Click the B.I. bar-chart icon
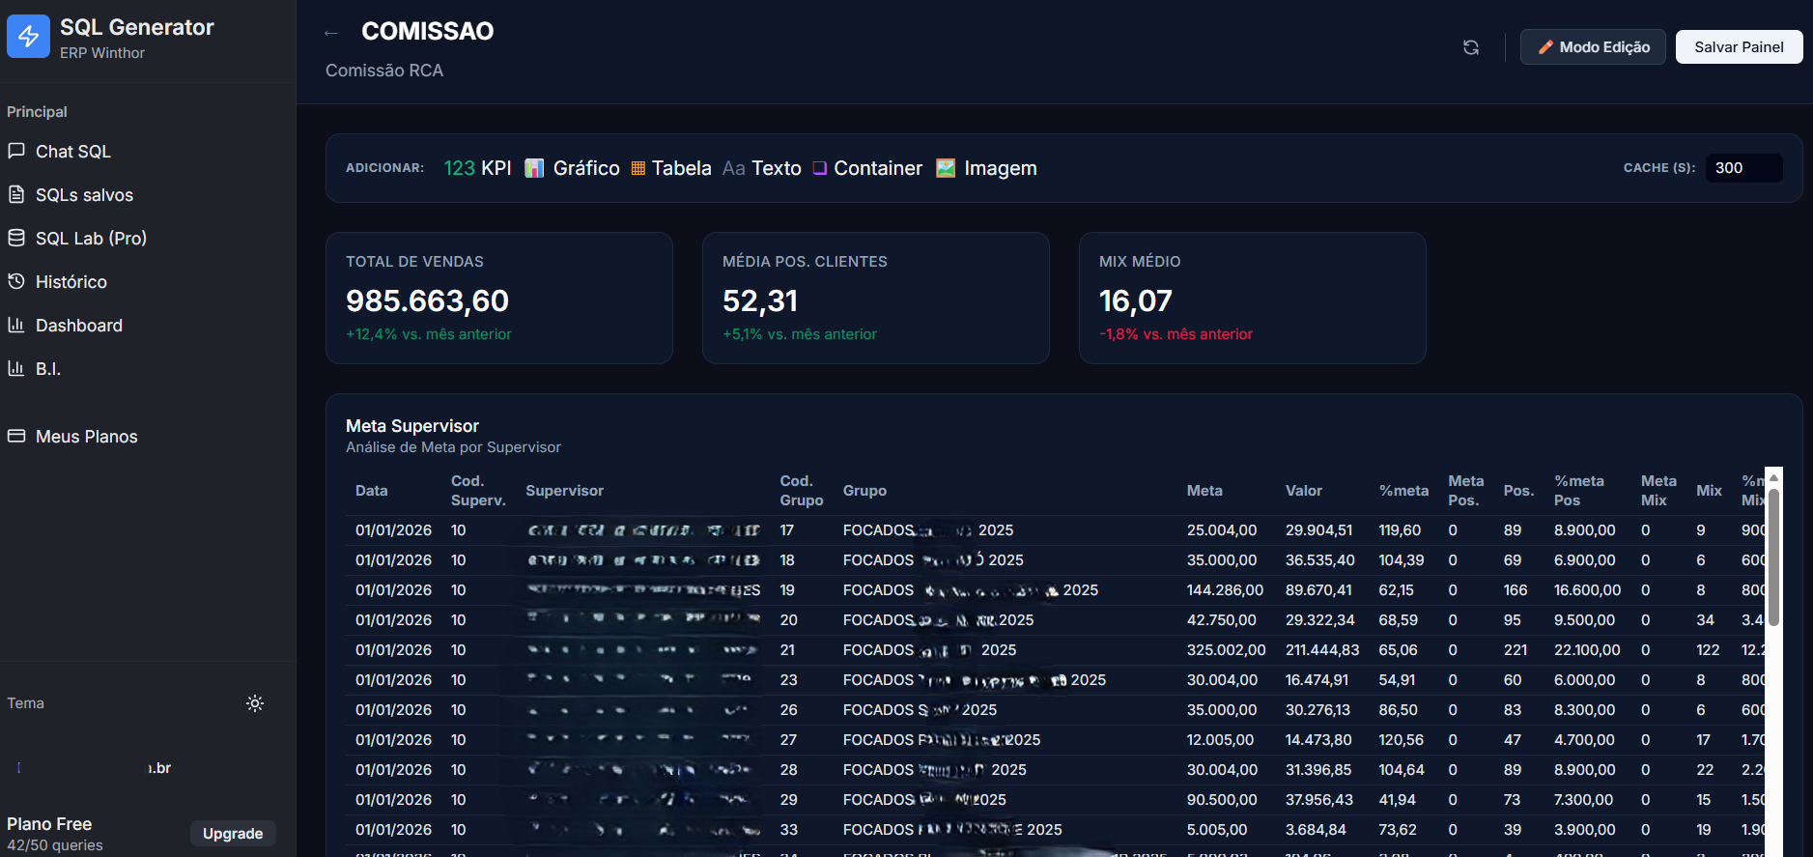 tap(16, 368)
